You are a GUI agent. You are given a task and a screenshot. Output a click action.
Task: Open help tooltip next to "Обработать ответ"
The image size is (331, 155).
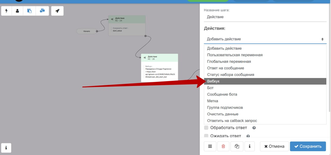coord(254,128)
